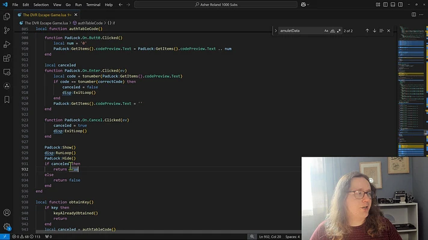Viewport: 428px width, 240px height.
Task: Open the Manage settings gear
Action: click(7, 226)
